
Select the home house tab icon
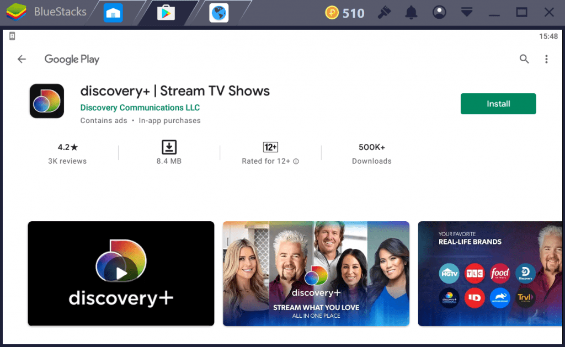click(114, 11)
